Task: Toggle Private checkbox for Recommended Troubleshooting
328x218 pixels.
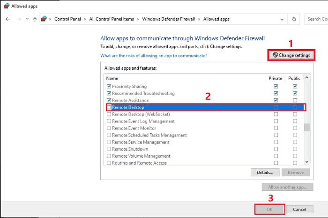Action: coord(276,93)
